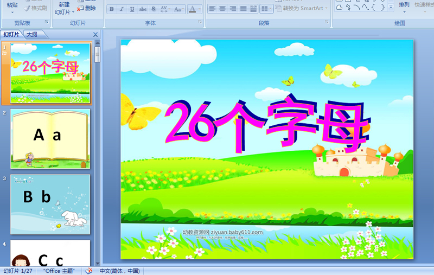
Task: Center align the paragraph text
Action: pos(222,9)
